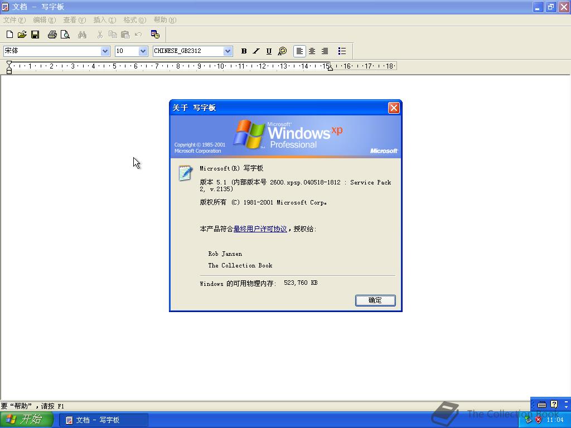Click the 文档 - 写字板 taskbar button
This screenshot has height=428, width=571.
point(103,420)
